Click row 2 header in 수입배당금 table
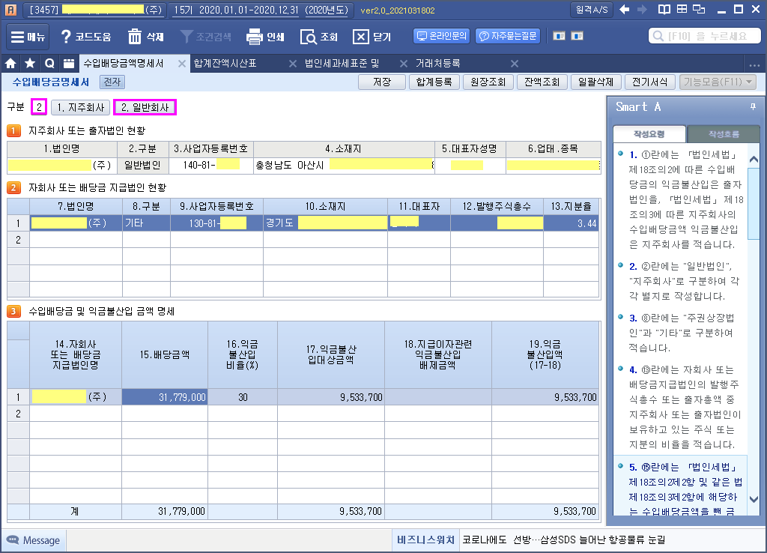Screen dimensions: 767x553 click(x=18, y=414)
